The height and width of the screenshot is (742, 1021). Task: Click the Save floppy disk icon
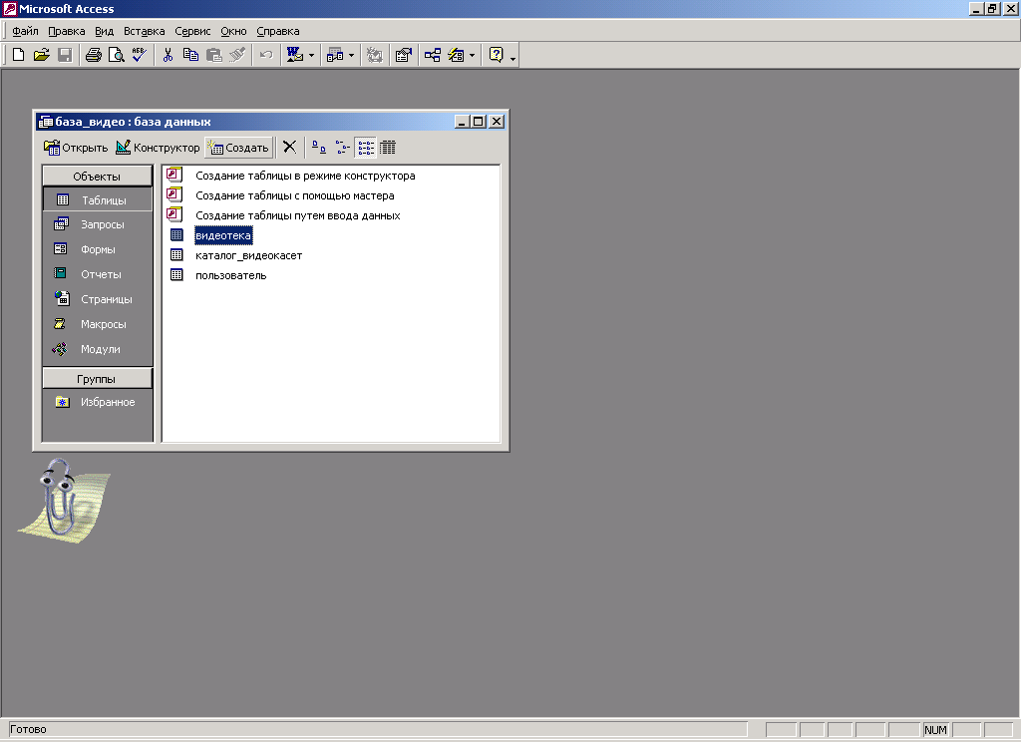(65, 55)
